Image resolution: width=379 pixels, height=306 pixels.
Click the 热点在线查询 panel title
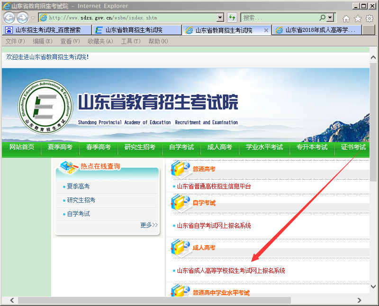click(100, 166)
